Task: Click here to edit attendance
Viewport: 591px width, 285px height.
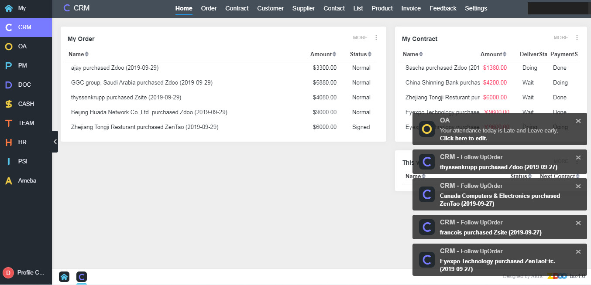Action: pyautogui.click(x=464, y=138)
